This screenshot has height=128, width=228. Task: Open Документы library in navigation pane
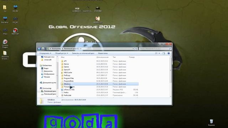click(x=47, y=71)
